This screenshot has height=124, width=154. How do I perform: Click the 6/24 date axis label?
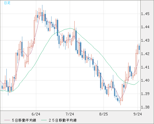click(x=36, y=114)
